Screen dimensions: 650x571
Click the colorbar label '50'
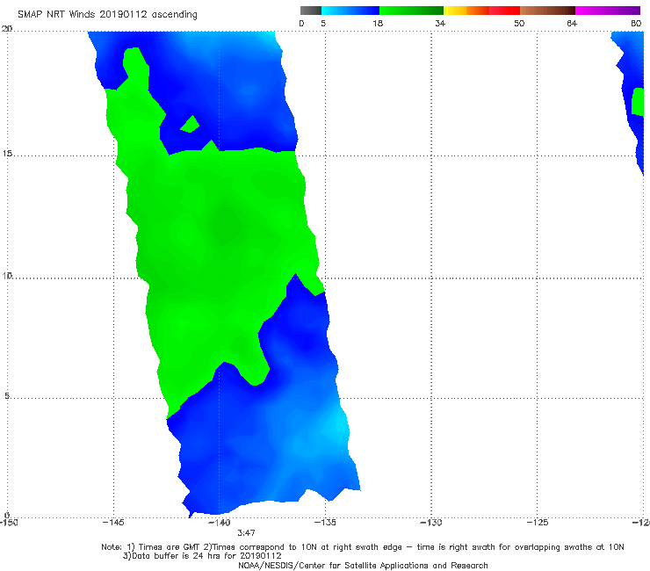tap(519, 24)
